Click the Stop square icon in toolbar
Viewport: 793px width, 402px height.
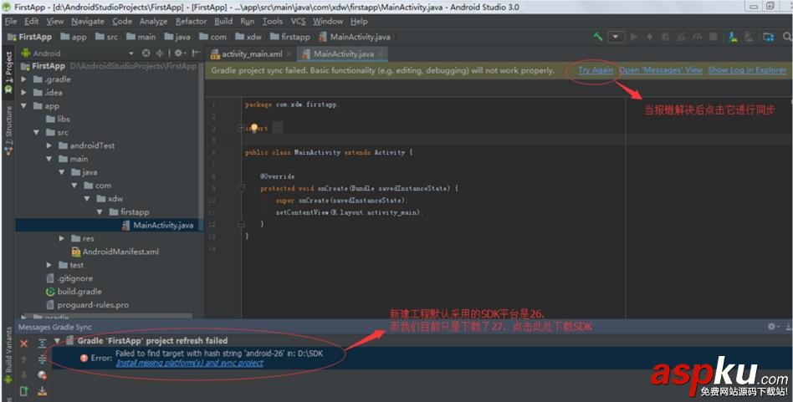tap(713, 37)
